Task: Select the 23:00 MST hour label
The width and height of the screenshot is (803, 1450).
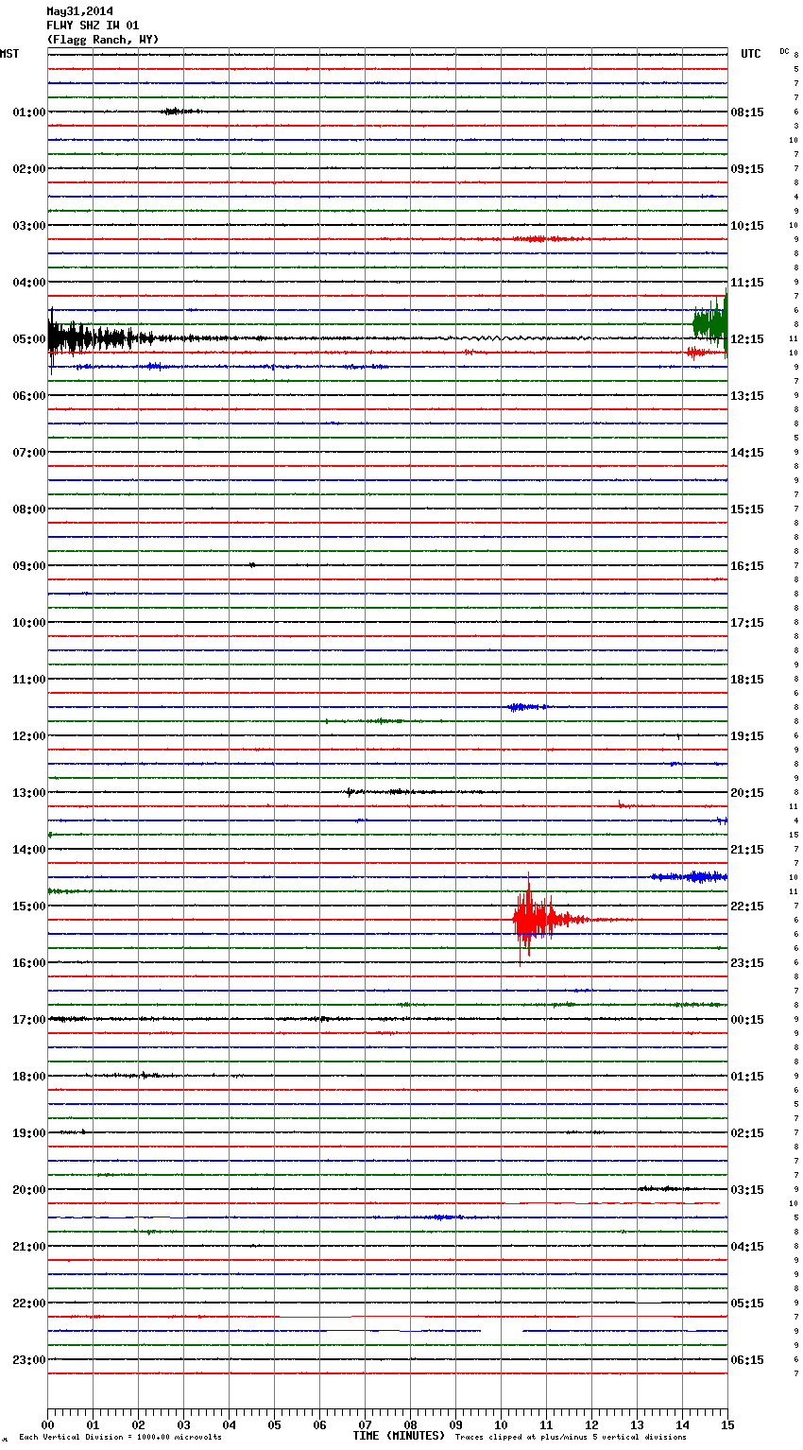Action: click(29, 1360)
